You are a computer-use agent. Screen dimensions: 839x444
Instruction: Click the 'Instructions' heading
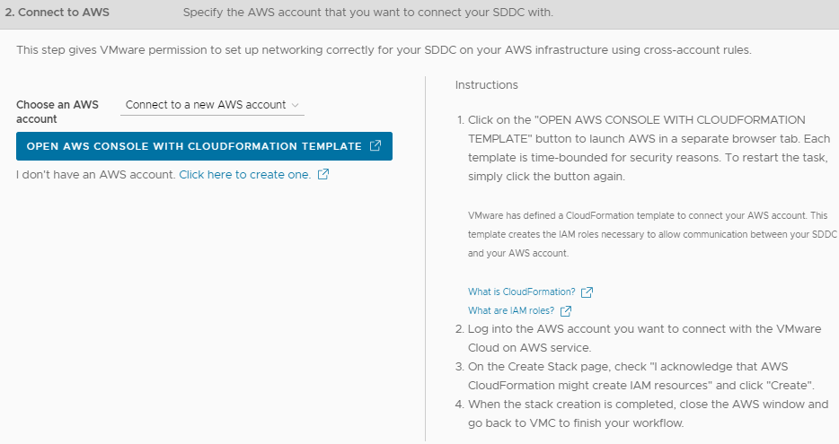(x=486, y=85)
